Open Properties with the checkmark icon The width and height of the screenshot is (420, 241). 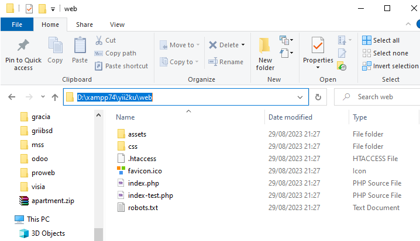pos(318,45)
